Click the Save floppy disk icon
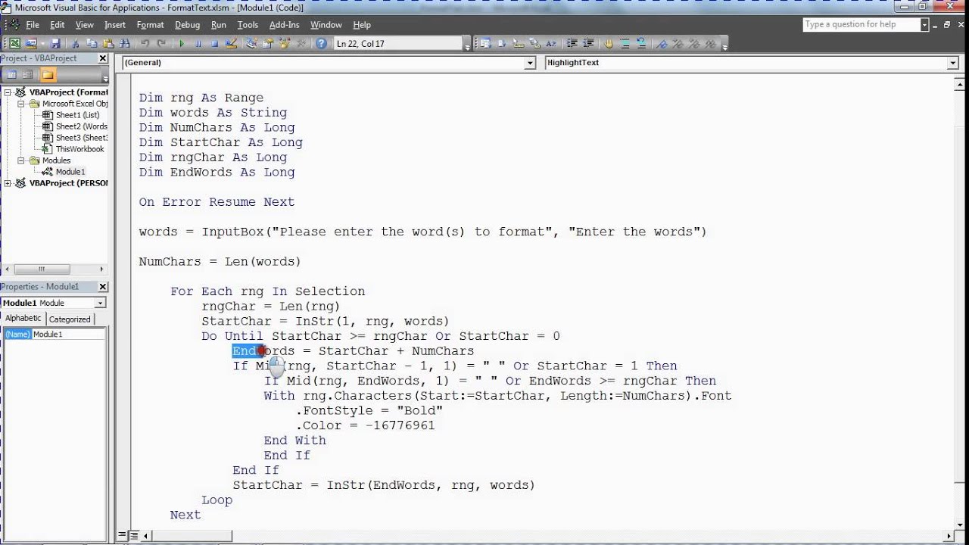The image size is (969, 545). coord(55,44)
